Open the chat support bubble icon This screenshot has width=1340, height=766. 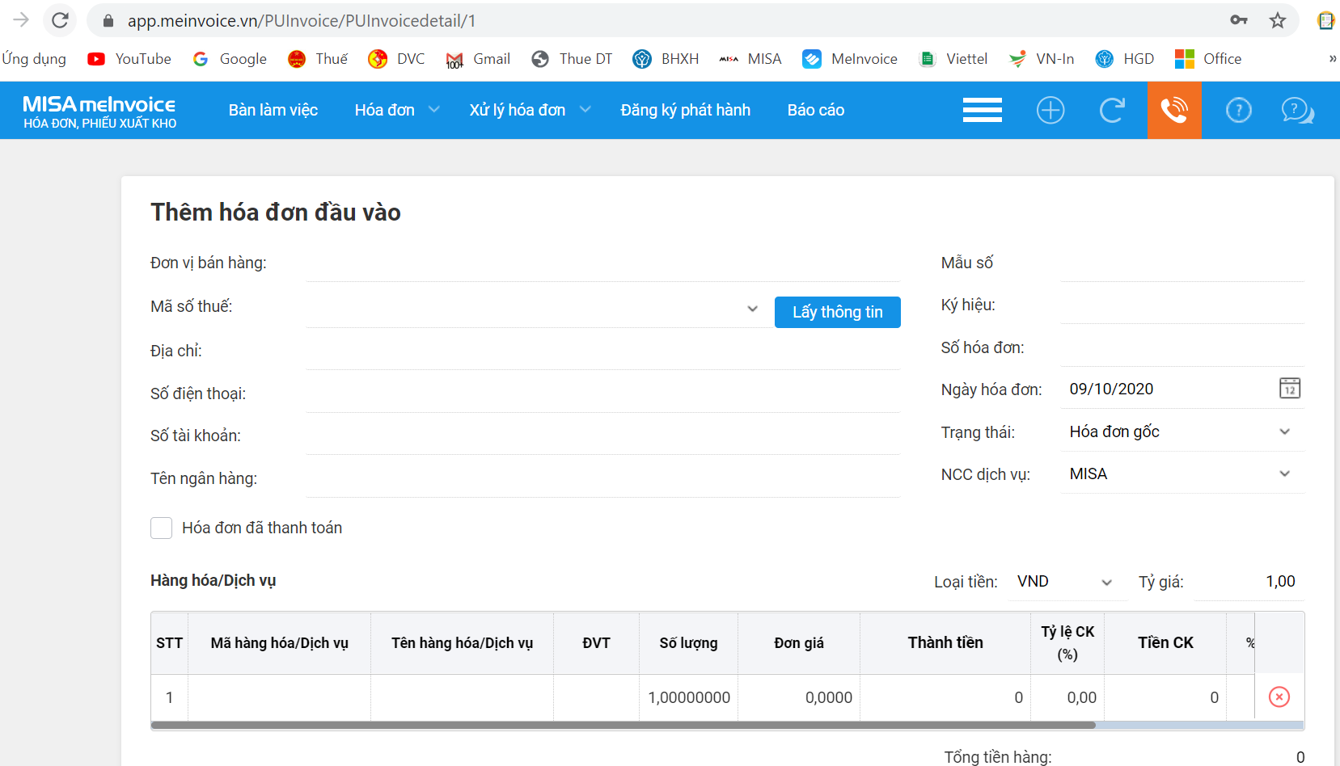(x=1297, y=110)
